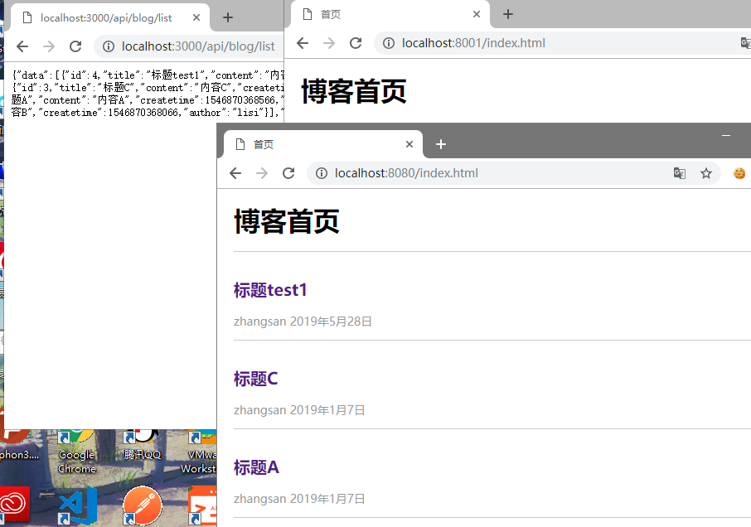
Task: Open the site info icon for localhost:8080
Action: click(x=321, y=173)
